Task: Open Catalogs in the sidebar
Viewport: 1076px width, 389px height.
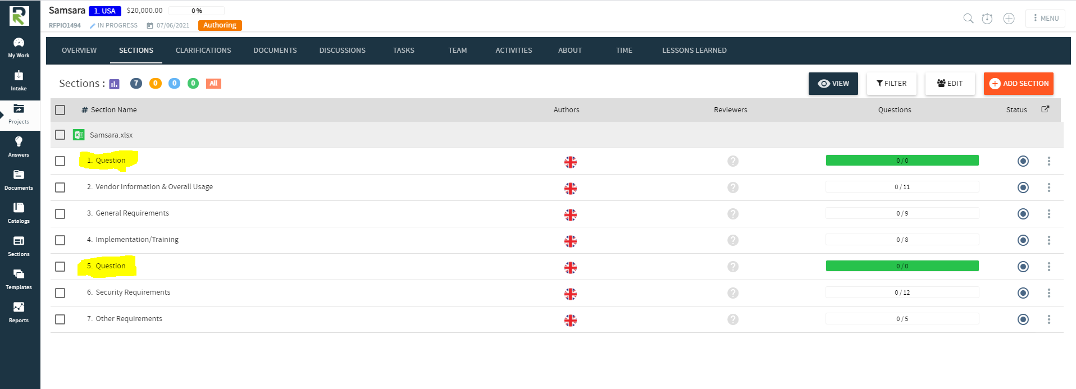Action: [19, 213]
